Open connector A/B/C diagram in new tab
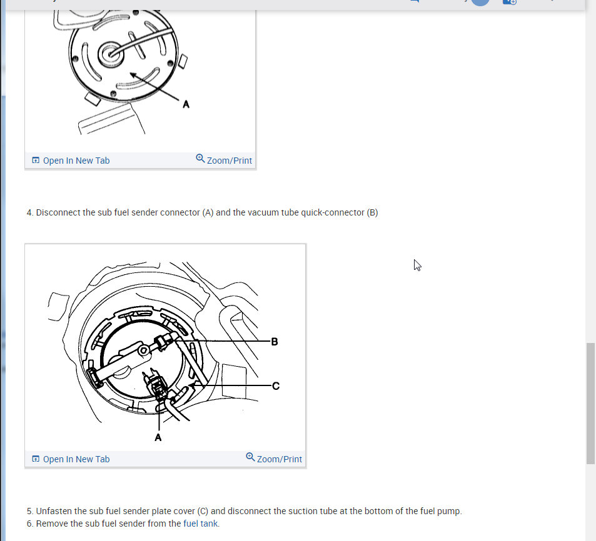This screenshot has height=541, width=596. click(71, 459)
